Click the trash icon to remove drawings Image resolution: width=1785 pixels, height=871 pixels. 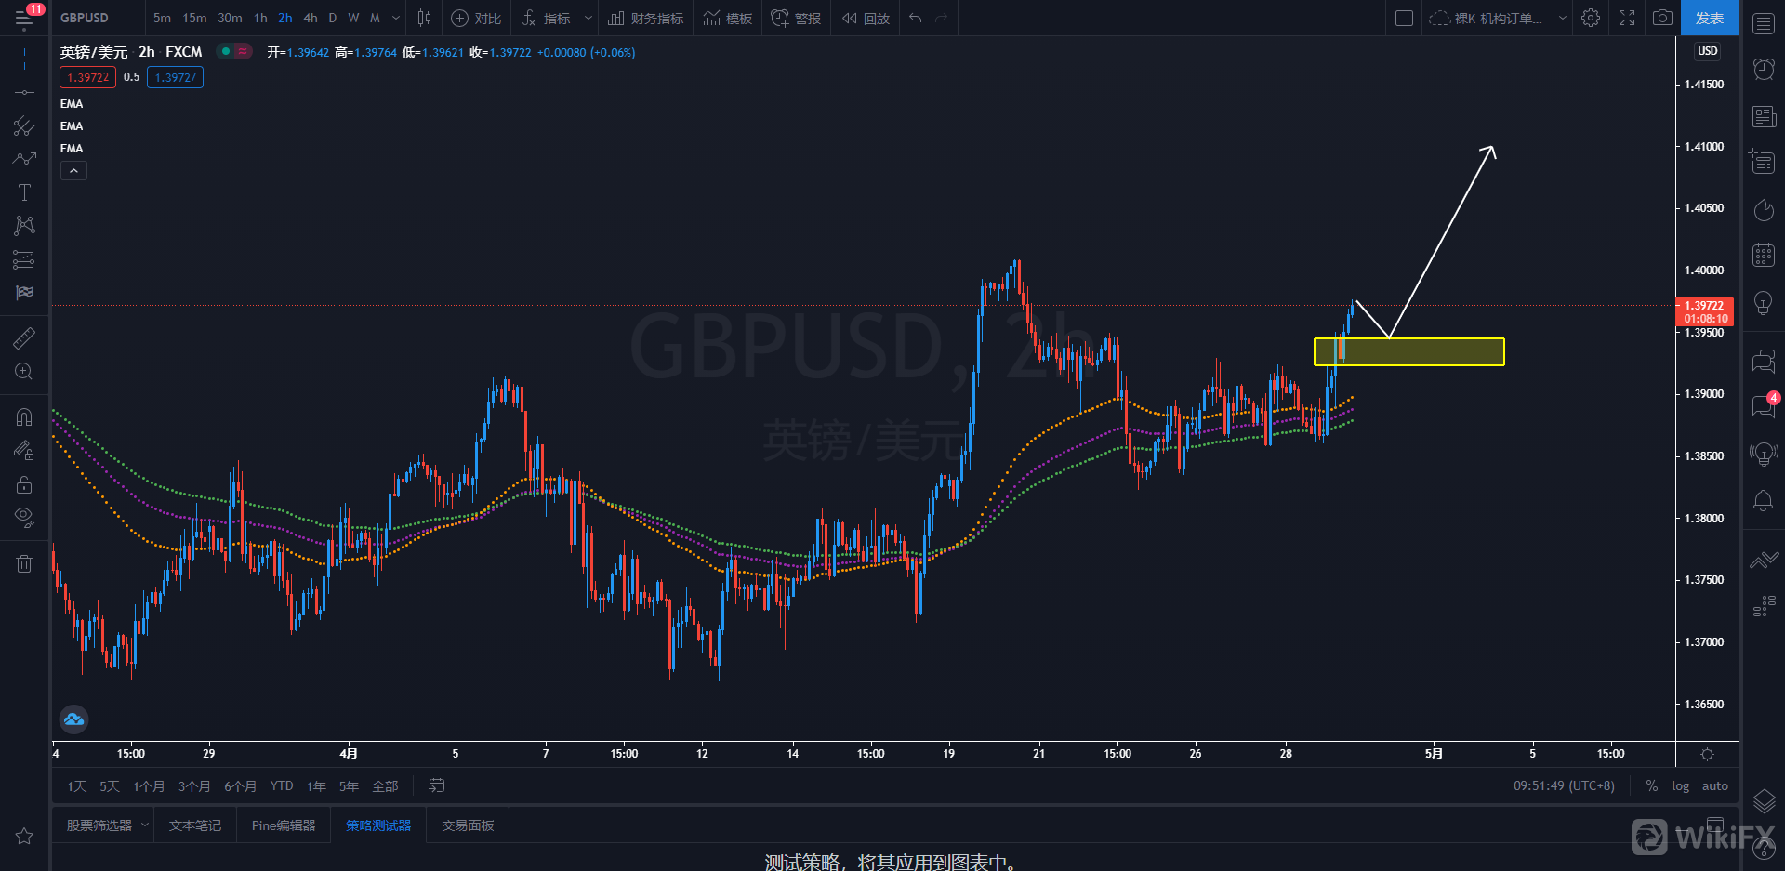24,563
